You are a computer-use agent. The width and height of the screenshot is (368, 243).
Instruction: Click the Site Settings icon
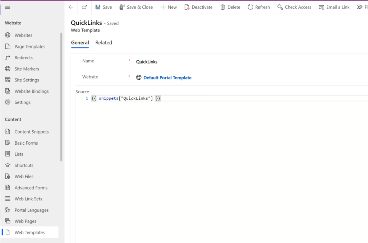click(x=8, y=80)
